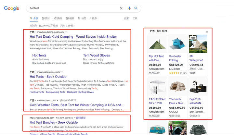Expand dropdown arrow next to www.seekoutside.com URL
The image size is (234, 135).
click(62, 72)
